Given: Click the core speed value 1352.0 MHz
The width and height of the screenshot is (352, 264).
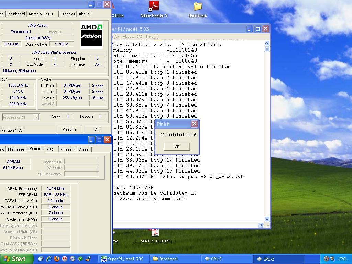Looking at the screenshot, I should [x=18, y=85].
